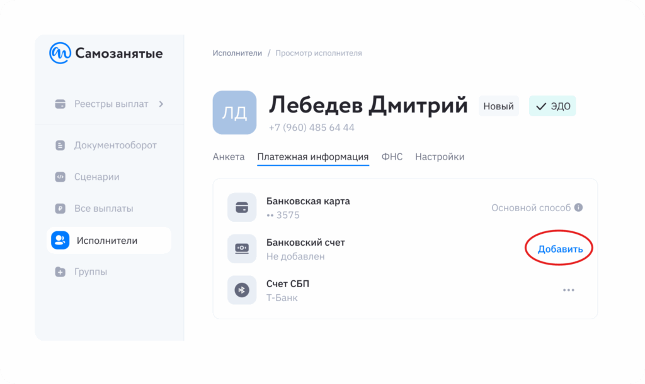Click the Самозанятые logo icon
The width and height of the screenshot is (645, 384).
60,53
